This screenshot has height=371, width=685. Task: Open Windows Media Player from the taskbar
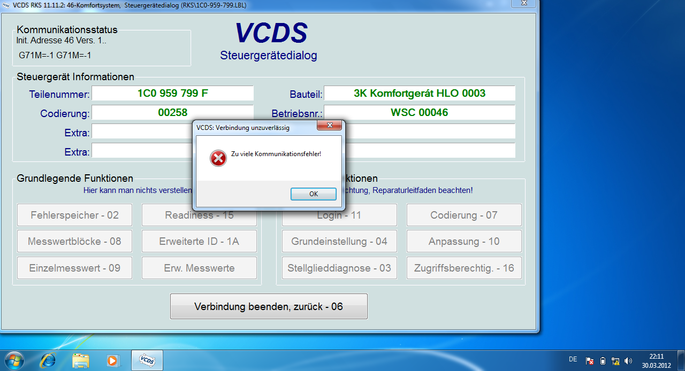(x=112, y=360)
